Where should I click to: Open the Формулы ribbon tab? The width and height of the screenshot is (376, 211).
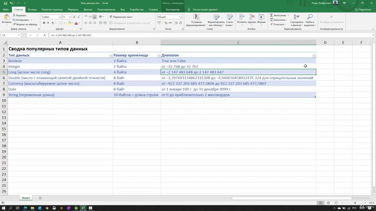73,9
